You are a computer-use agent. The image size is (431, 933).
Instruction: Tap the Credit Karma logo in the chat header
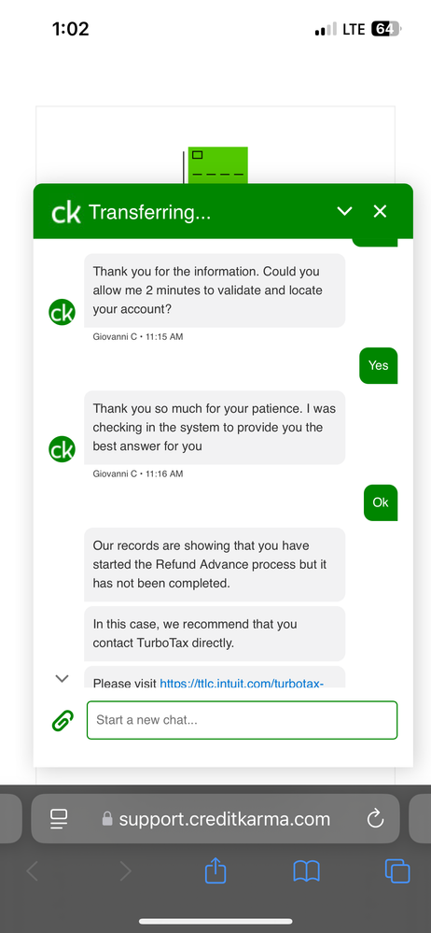click(65, 212)
